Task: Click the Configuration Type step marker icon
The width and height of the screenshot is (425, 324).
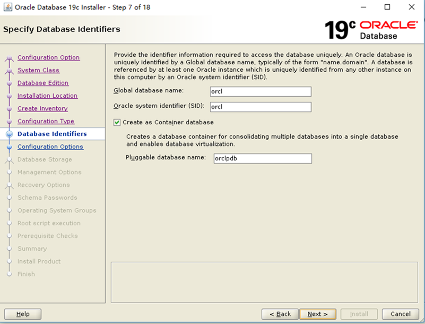Action: click(x=9, y=122)
